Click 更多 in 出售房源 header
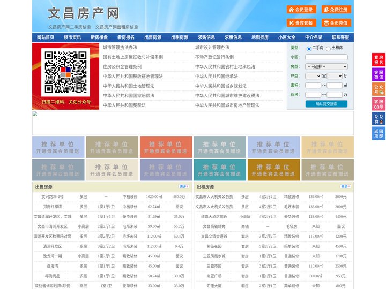This screenshot has width=386, height=289. [184, 187]
